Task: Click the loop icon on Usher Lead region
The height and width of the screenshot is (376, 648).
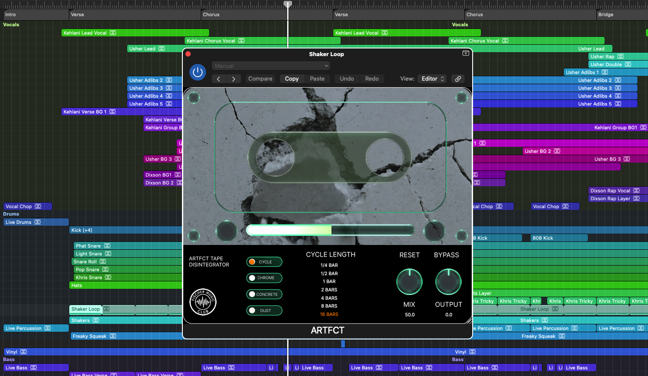Action: point(161,49)
